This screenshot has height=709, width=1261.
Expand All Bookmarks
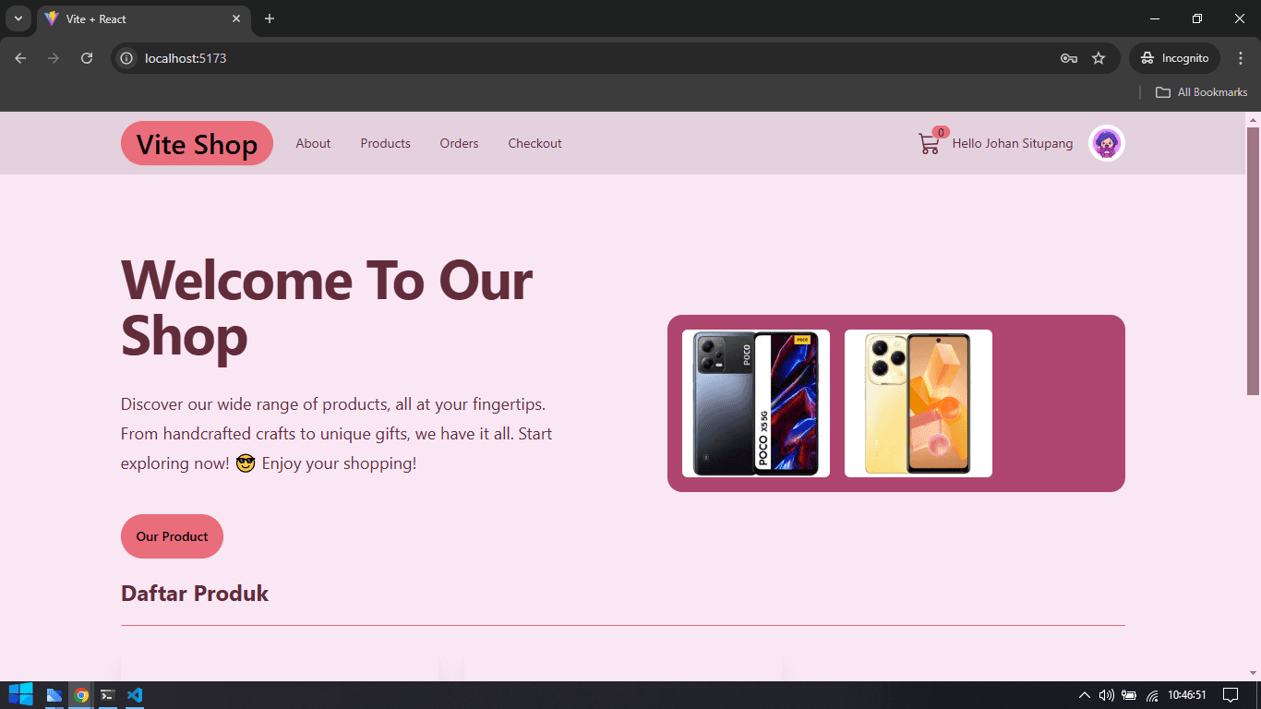(x=1201, y=91)
